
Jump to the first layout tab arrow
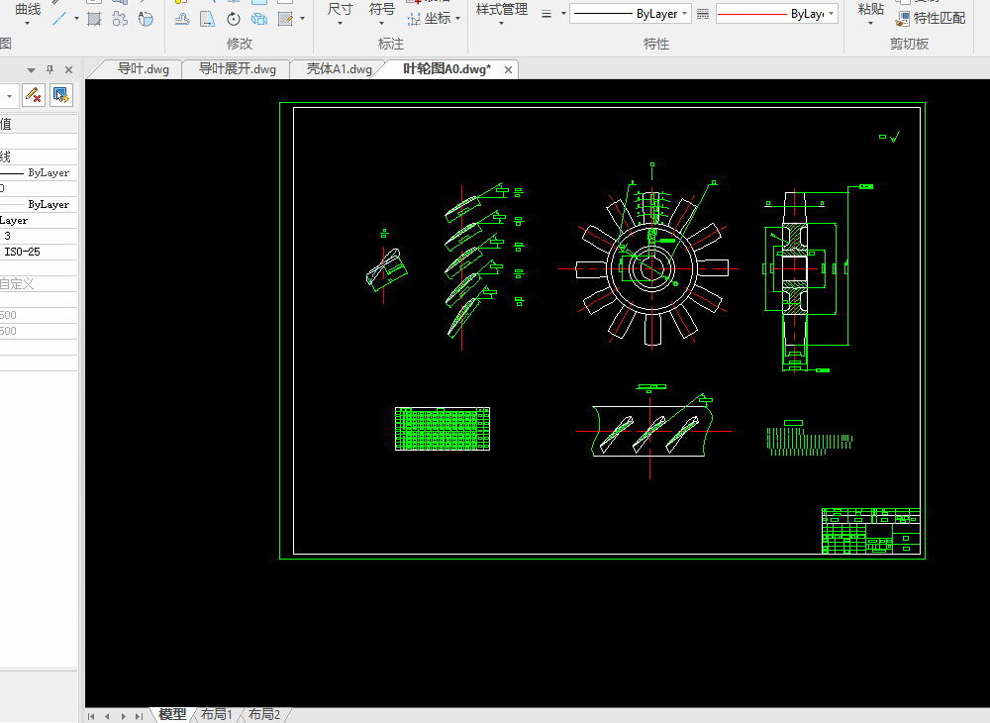click(x=91, y=716)
